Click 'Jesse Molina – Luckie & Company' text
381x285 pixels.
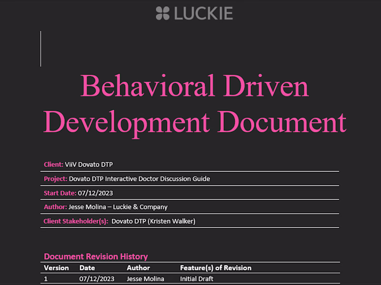118,207
